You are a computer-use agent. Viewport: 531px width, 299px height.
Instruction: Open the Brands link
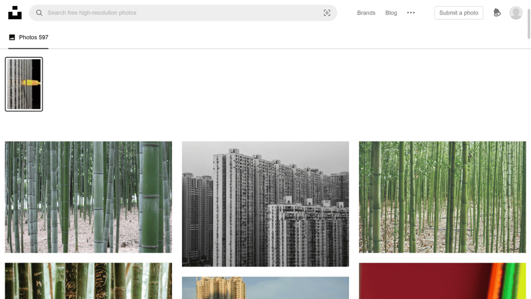[x=366, y=13]
